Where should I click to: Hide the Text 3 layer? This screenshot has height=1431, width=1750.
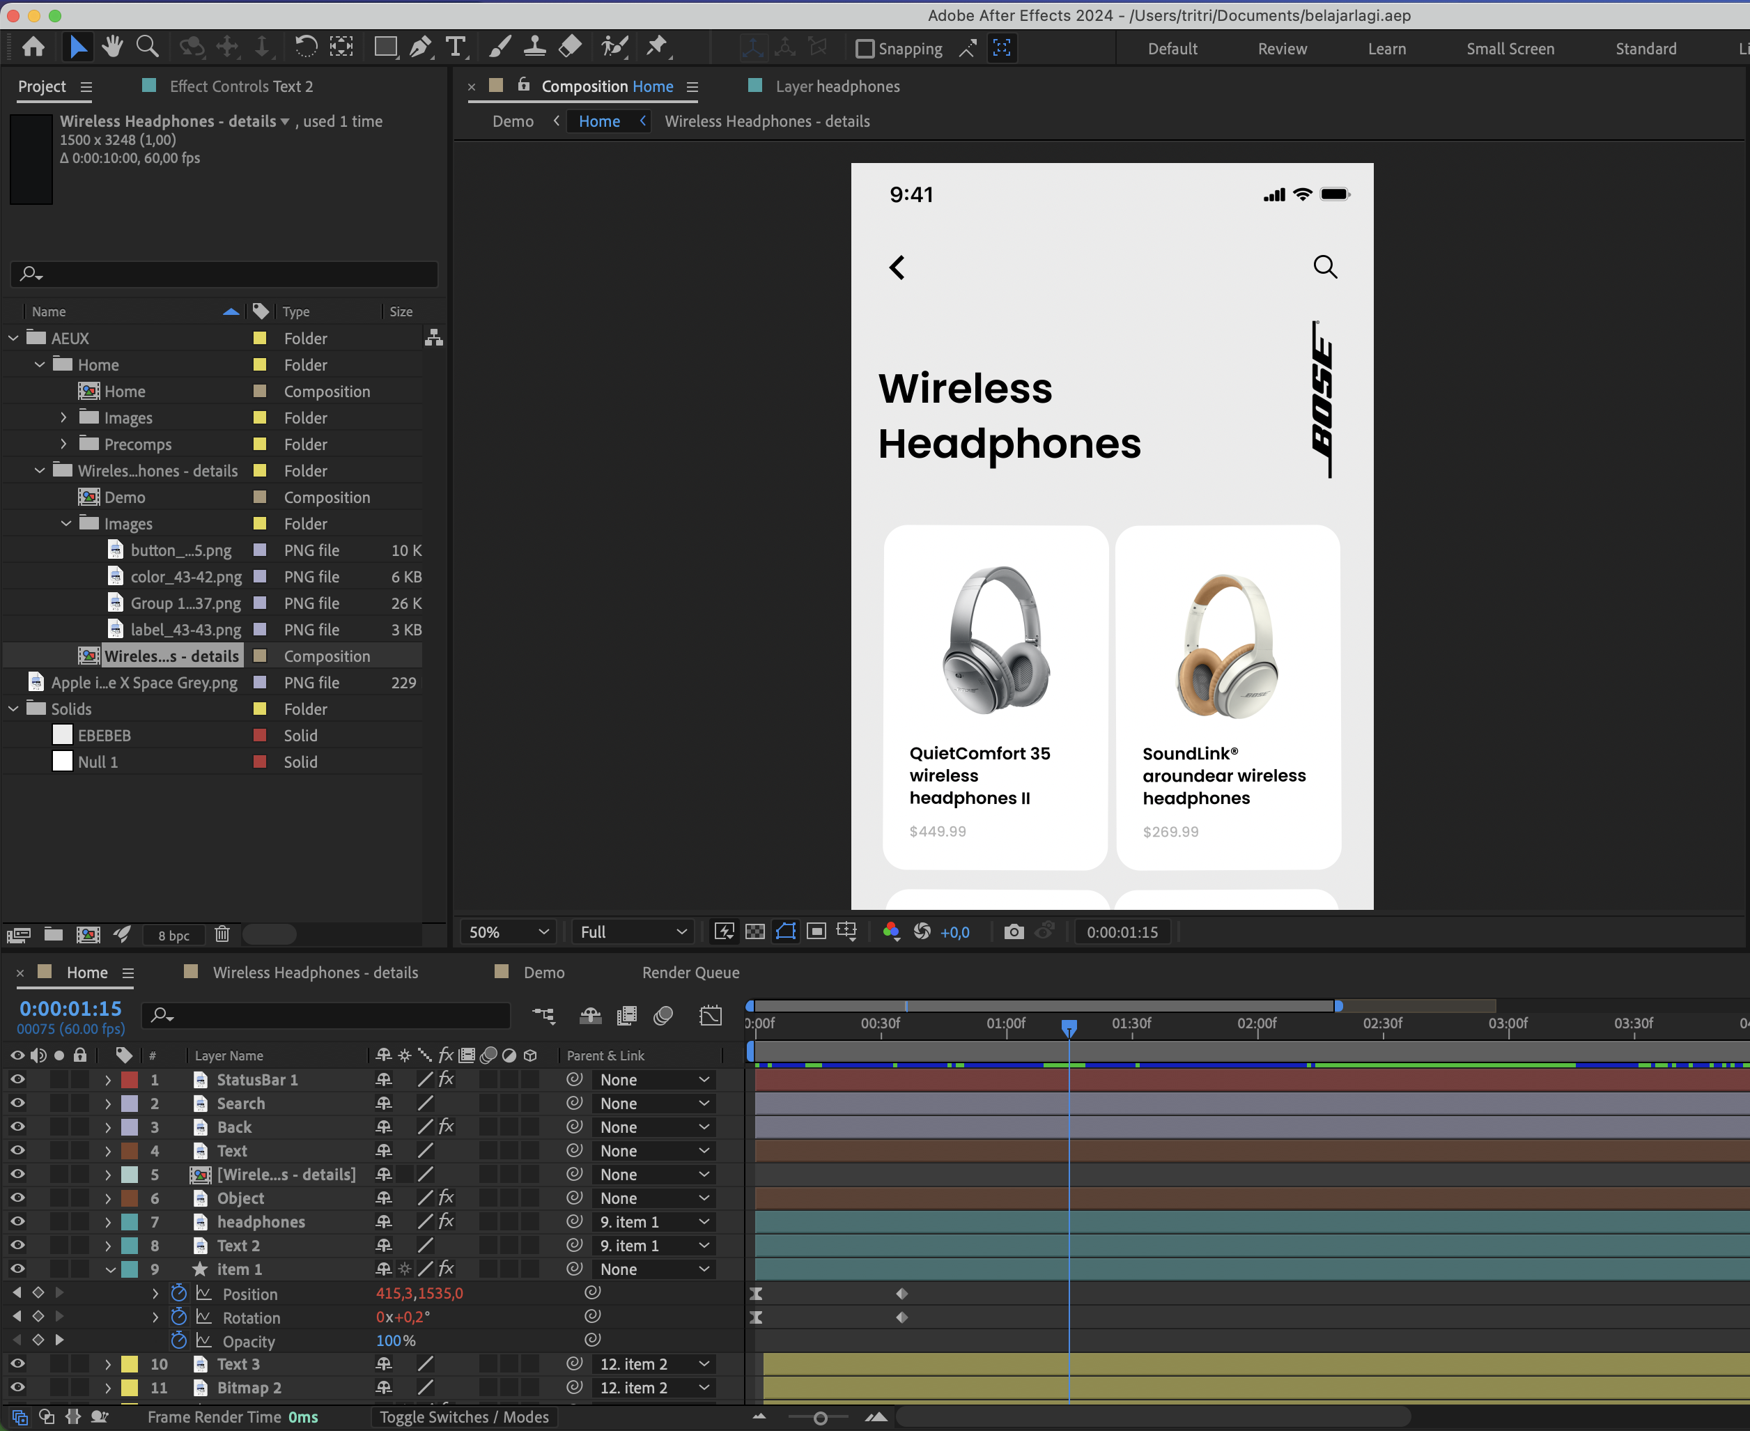pyautogui.click(x=17, y=1364)
